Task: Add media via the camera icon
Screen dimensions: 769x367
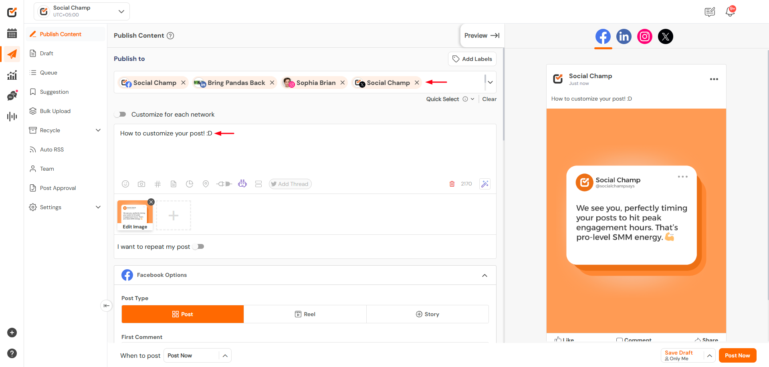Action: click(x=141, y=184)
